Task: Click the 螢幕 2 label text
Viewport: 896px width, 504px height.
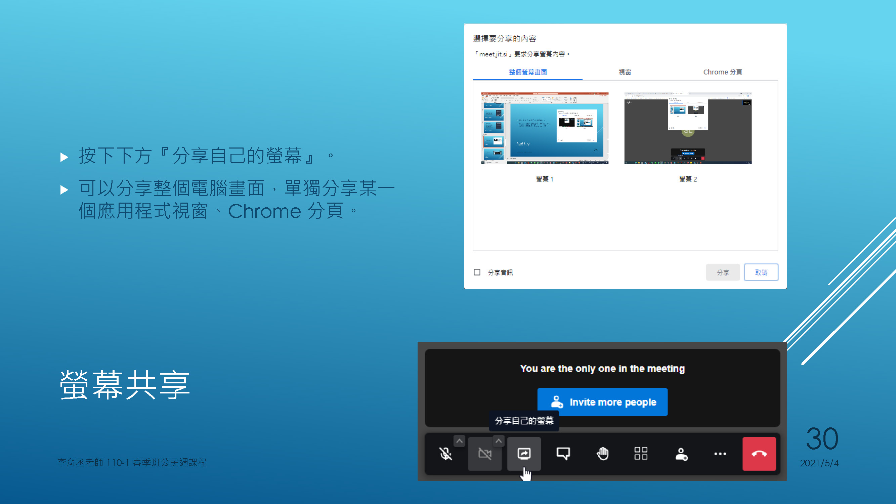Action: tap(688, 179)
